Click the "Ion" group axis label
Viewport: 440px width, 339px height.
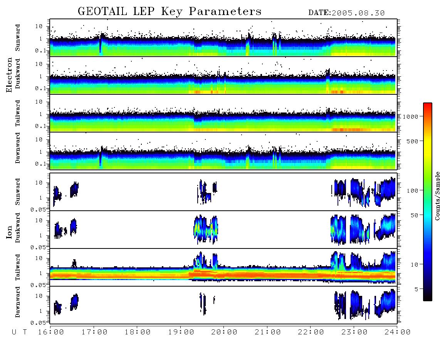[x=9, y=232]
